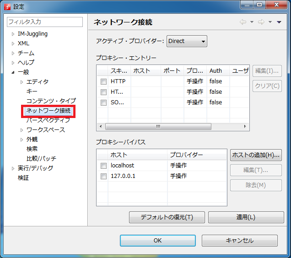Select 検証 in the settings tree
The height and width of the screenshot is (258, 291).
23,178
